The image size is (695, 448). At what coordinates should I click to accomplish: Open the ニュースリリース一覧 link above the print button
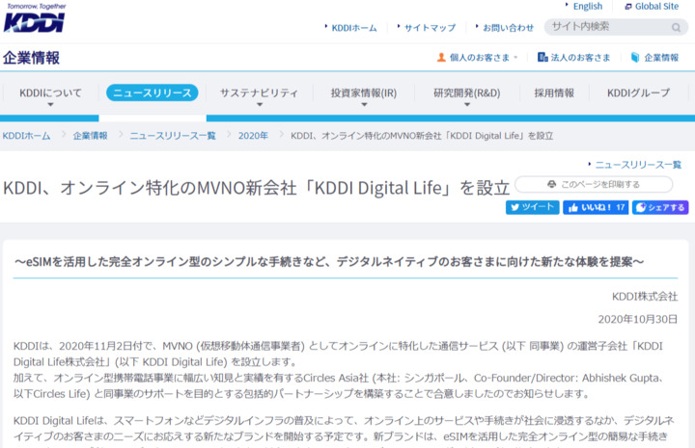638,165
